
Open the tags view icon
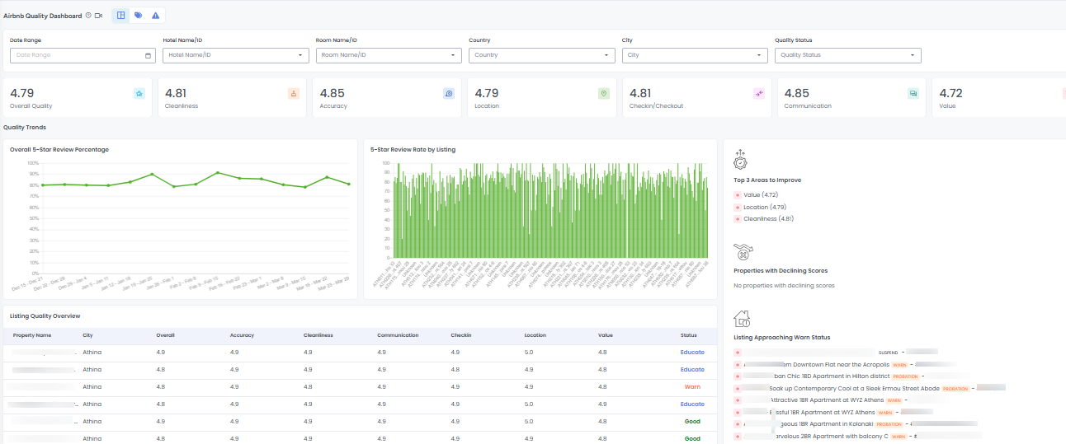point(138,16)
